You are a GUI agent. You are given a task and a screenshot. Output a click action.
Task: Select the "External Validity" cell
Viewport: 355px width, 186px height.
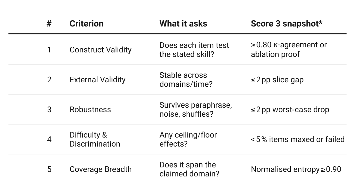pyautogui.click(x=97, y=80)
